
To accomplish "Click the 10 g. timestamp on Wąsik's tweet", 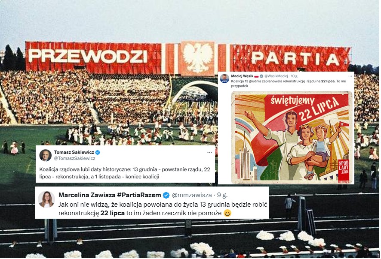I will [295, 76].
